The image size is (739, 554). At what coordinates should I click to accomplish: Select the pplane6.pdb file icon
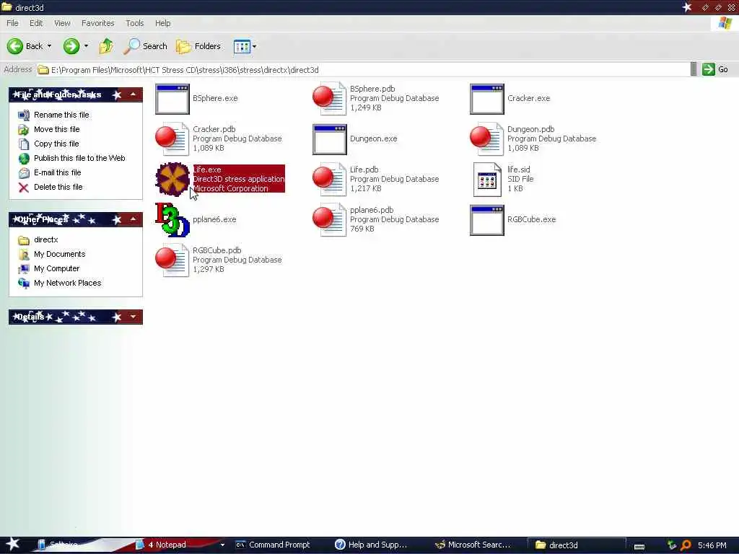[329, 219]
